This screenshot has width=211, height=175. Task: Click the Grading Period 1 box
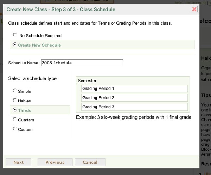pos(134,89)
